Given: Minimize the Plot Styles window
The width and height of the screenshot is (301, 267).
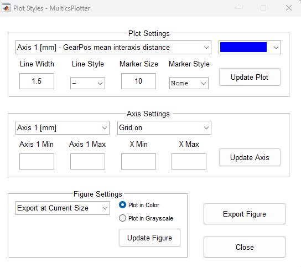Looking at the screenshot, I should [x=238, y=8].
